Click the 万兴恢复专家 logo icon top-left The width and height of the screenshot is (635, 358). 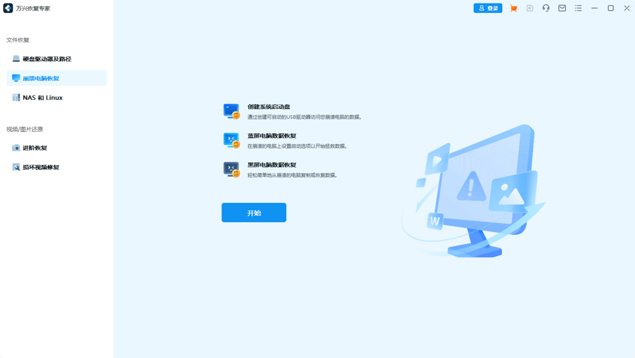tap(7, 7)
